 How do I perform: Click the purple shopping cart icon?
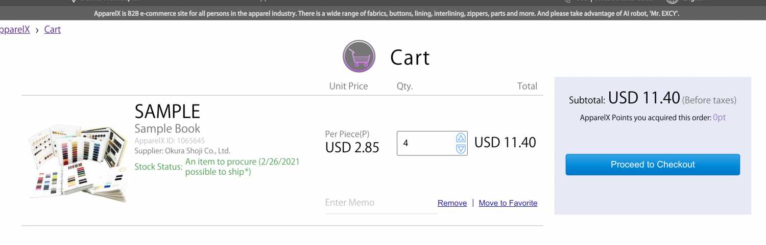pos(359,57)
